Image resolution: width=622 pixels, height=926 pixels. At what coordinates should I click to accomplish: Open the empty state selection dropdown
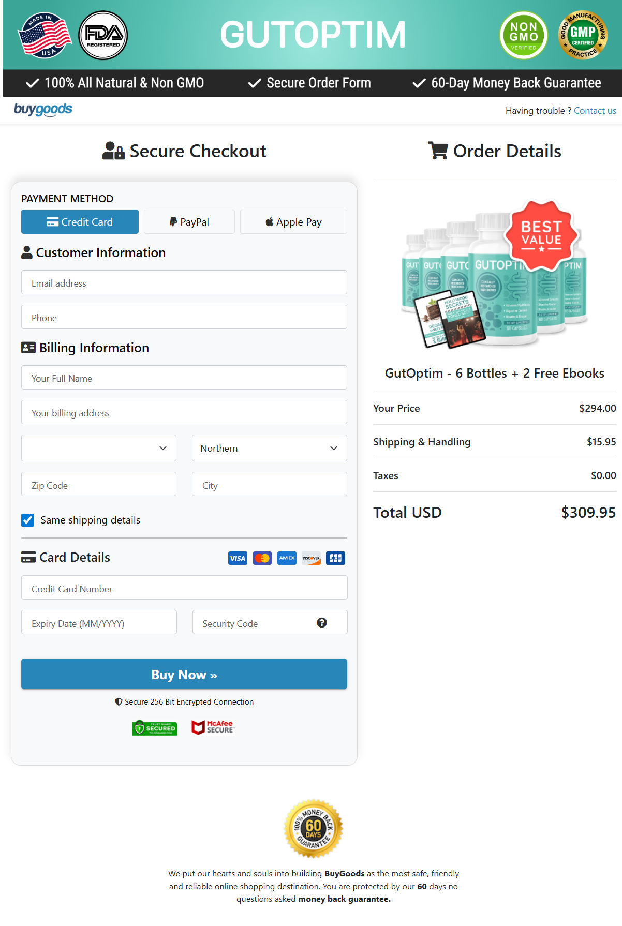point(98,448)
